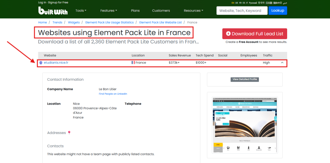Switch language to 日本語
Screen dimensions: 330x163
click(x=269, y=3)
